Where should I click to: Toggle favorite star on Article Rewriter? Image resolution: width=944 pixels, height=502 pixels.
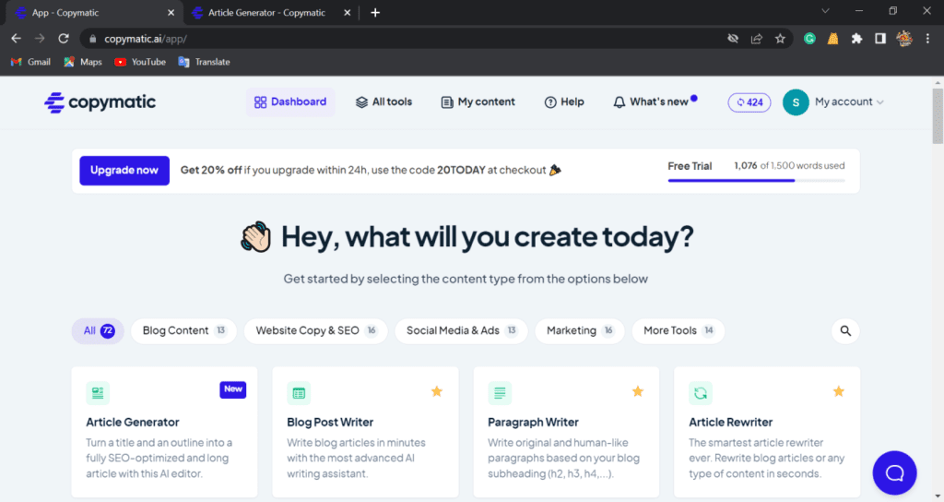pos(839,391)
